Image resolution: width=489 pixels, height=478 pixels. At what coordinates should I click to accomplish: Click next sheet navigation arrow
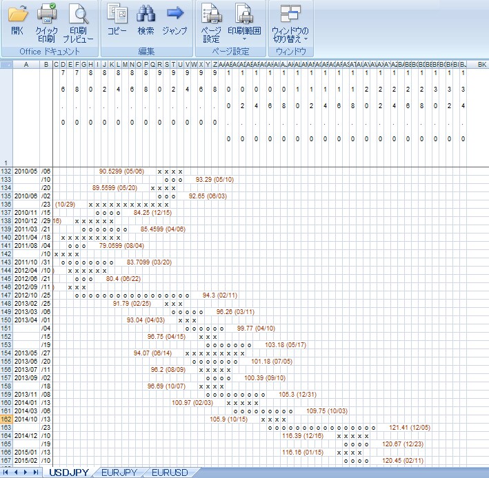(x=26, y=472)
